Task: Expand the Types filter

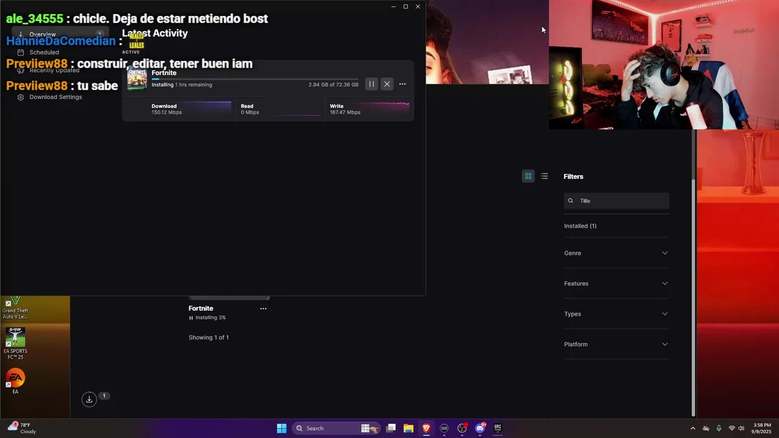Action: (x=616, y=314)
